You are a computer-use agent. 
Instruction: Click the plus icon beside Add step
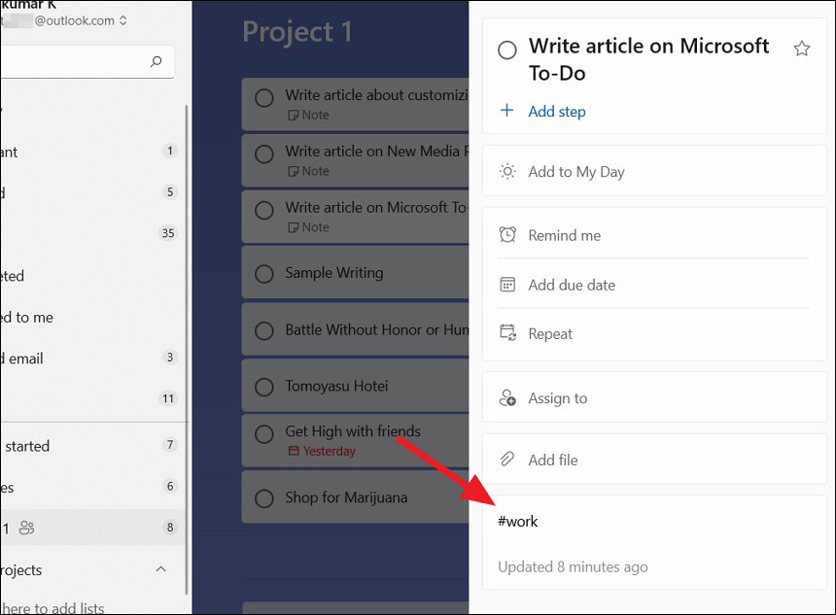506,111
